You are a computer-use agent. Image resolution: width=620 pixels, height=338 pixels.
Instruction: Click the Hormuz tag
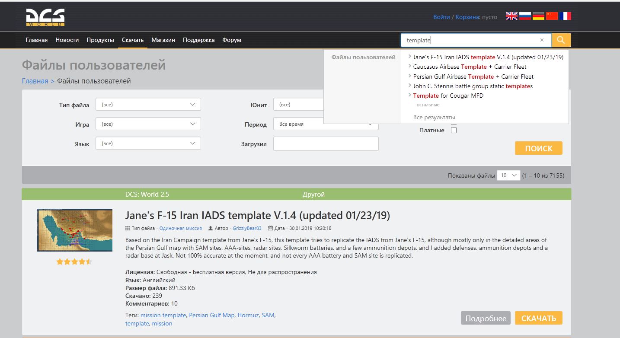pos(248,315)
